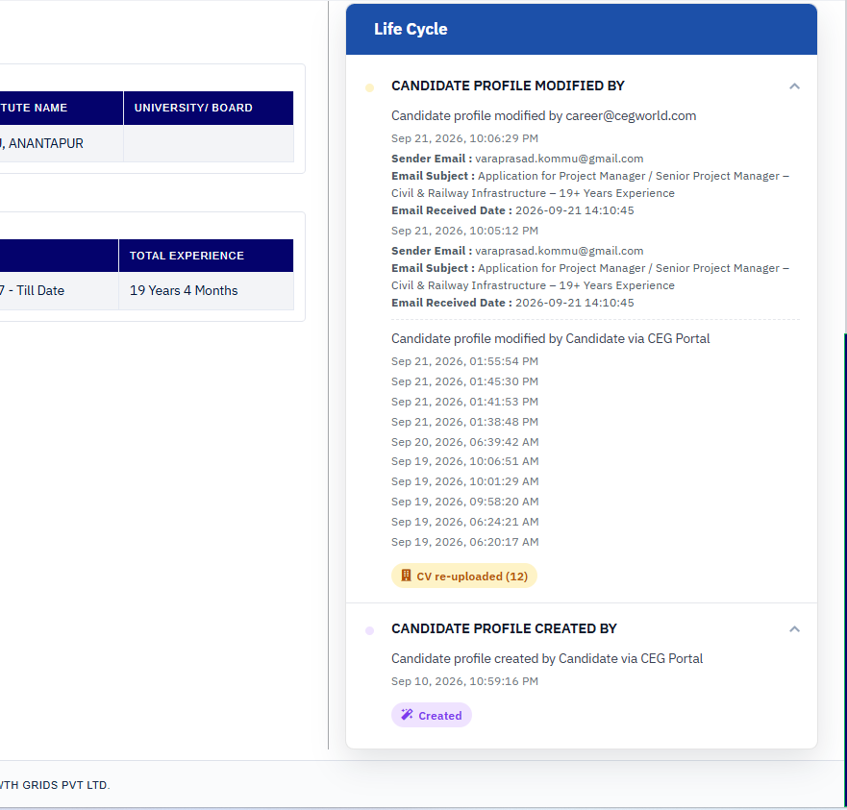Viewport: 847px width, 810px height.
Task: Collapse Candidate Profile Created By section
Action: [794, 629]
